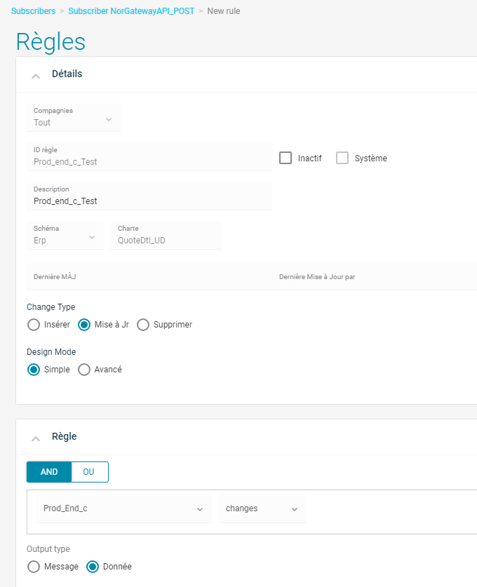
Task: Switch rule logic to OU
Action: coord(88,472)
